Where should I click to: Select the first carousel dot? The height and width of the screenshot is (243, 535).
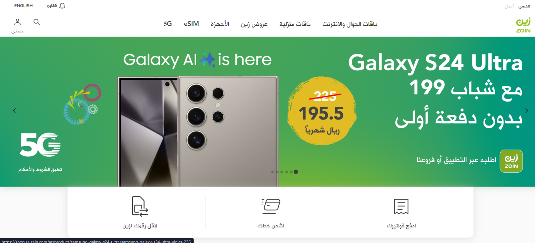(273, 172)
